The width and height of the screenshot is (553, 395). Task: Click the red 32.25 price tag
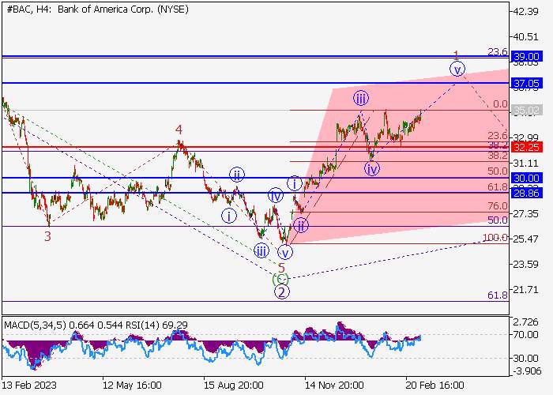526,148
